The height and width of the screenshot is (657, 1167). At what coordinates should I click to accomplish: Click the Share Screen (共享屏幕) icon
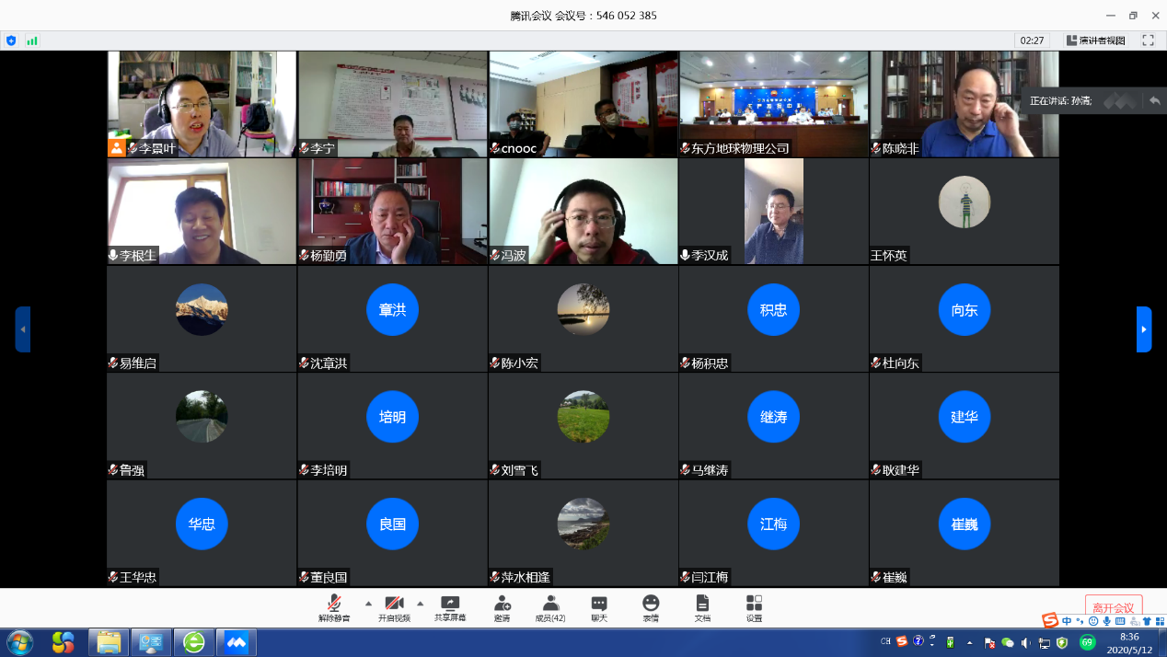(450, 607)
